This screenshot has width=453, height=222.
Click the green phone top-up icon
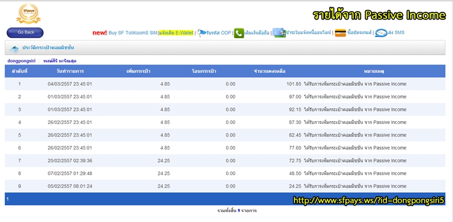(239, 33)
